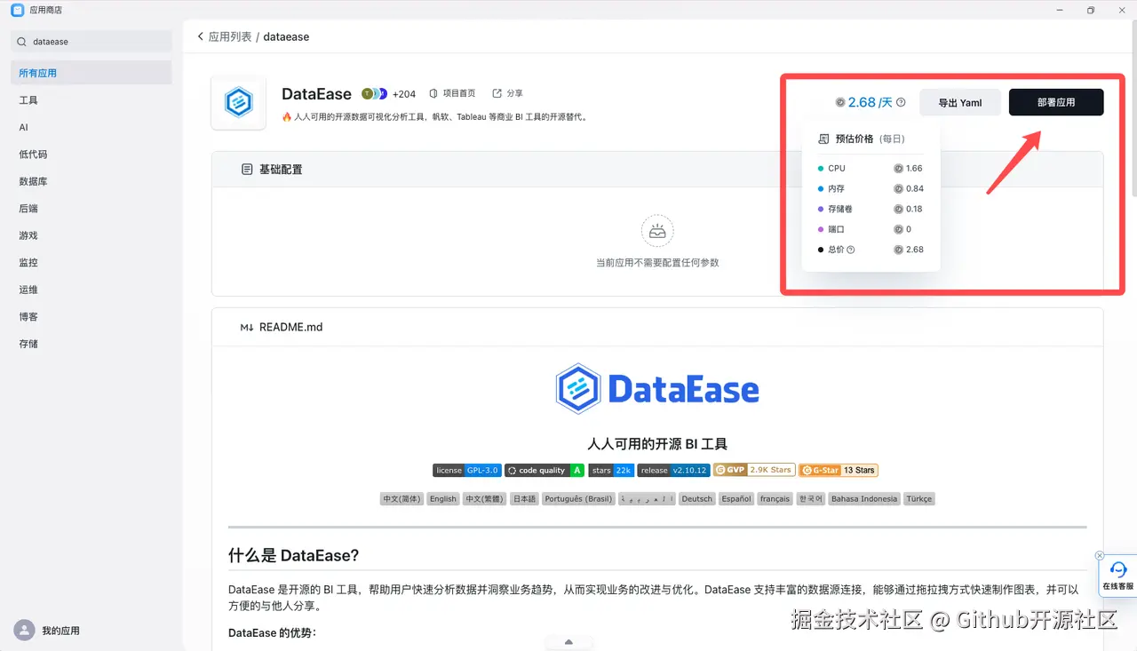Image resolution: width=1137 pixels, height=651 pixels.
Task: Click the search magnifier icon
Action: pos(22,42)
